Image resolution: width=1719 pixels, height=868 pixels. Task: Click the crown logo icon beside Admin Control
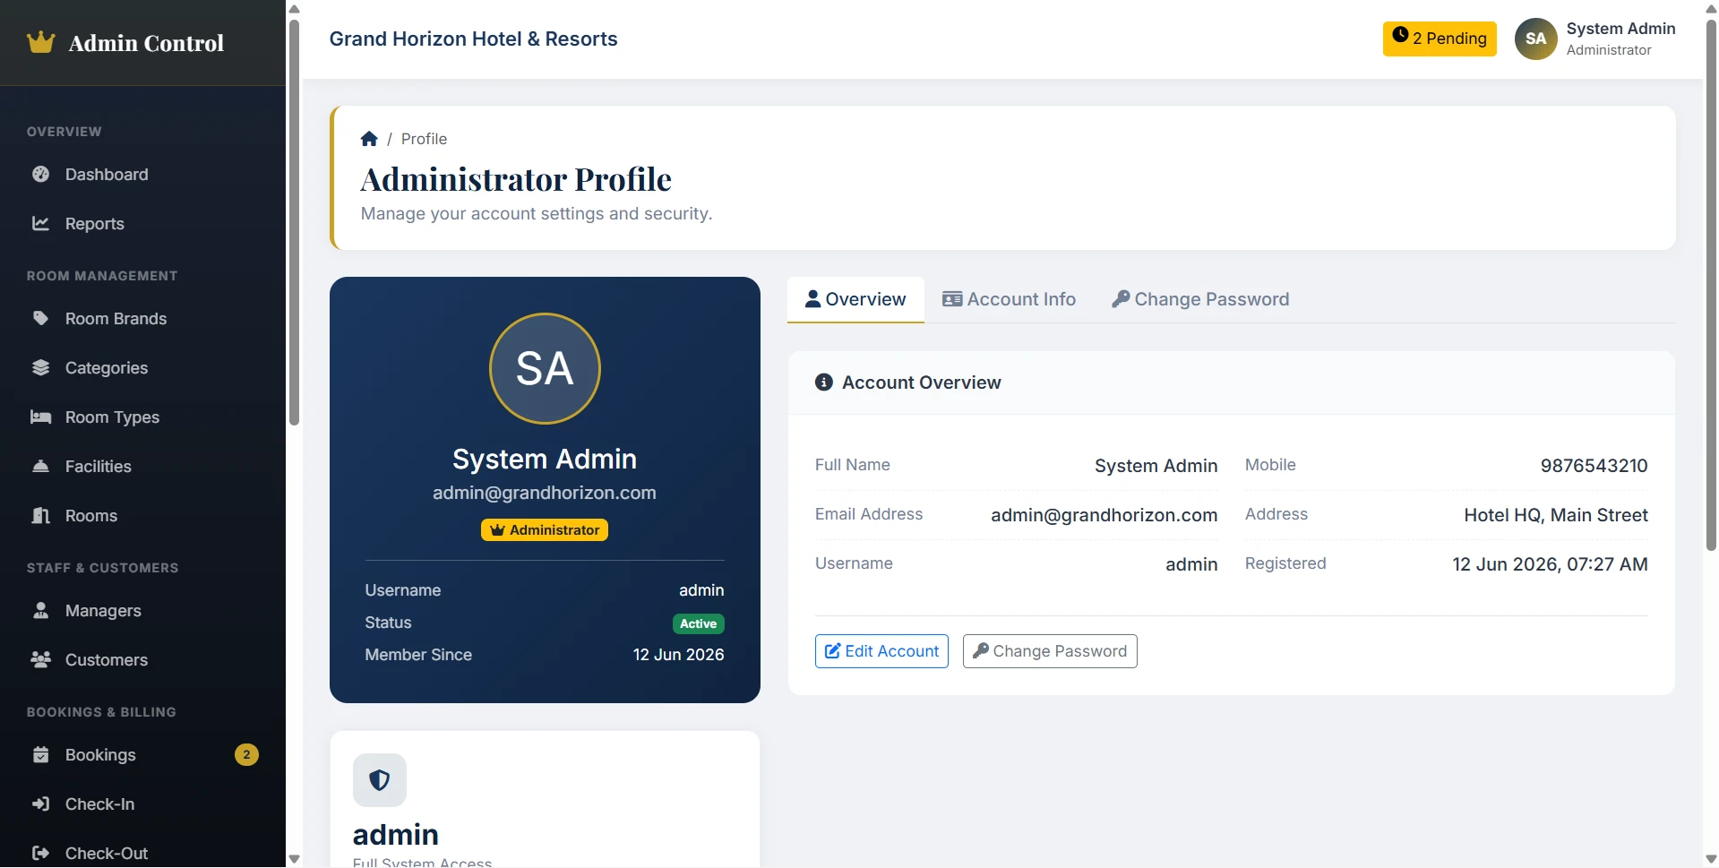41,42
